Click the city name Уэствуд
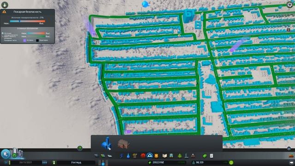This screenshot has height=166, width=295. (76, 162)
